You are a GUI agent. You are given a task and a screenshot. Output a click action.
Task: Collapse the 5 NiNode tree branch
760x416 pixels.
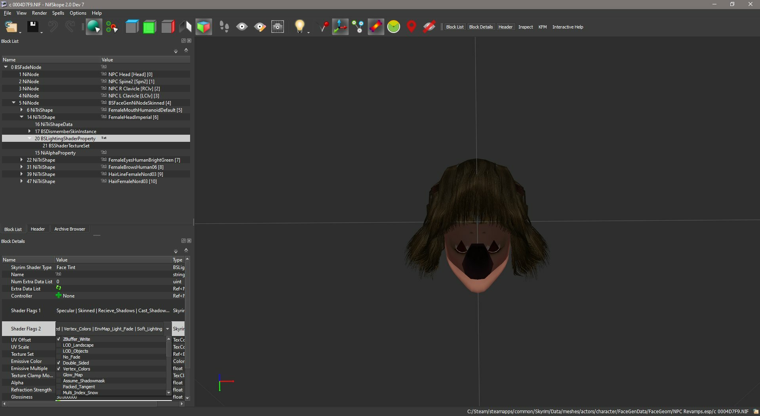(14, 103)
